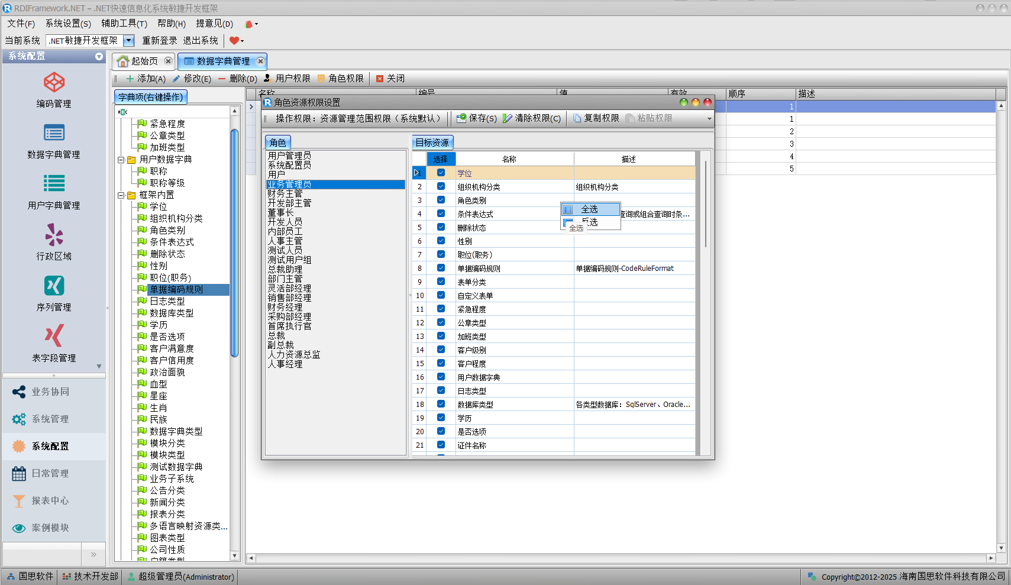Open 序列管理 icon in sidebar

click(x=54, y=286)
